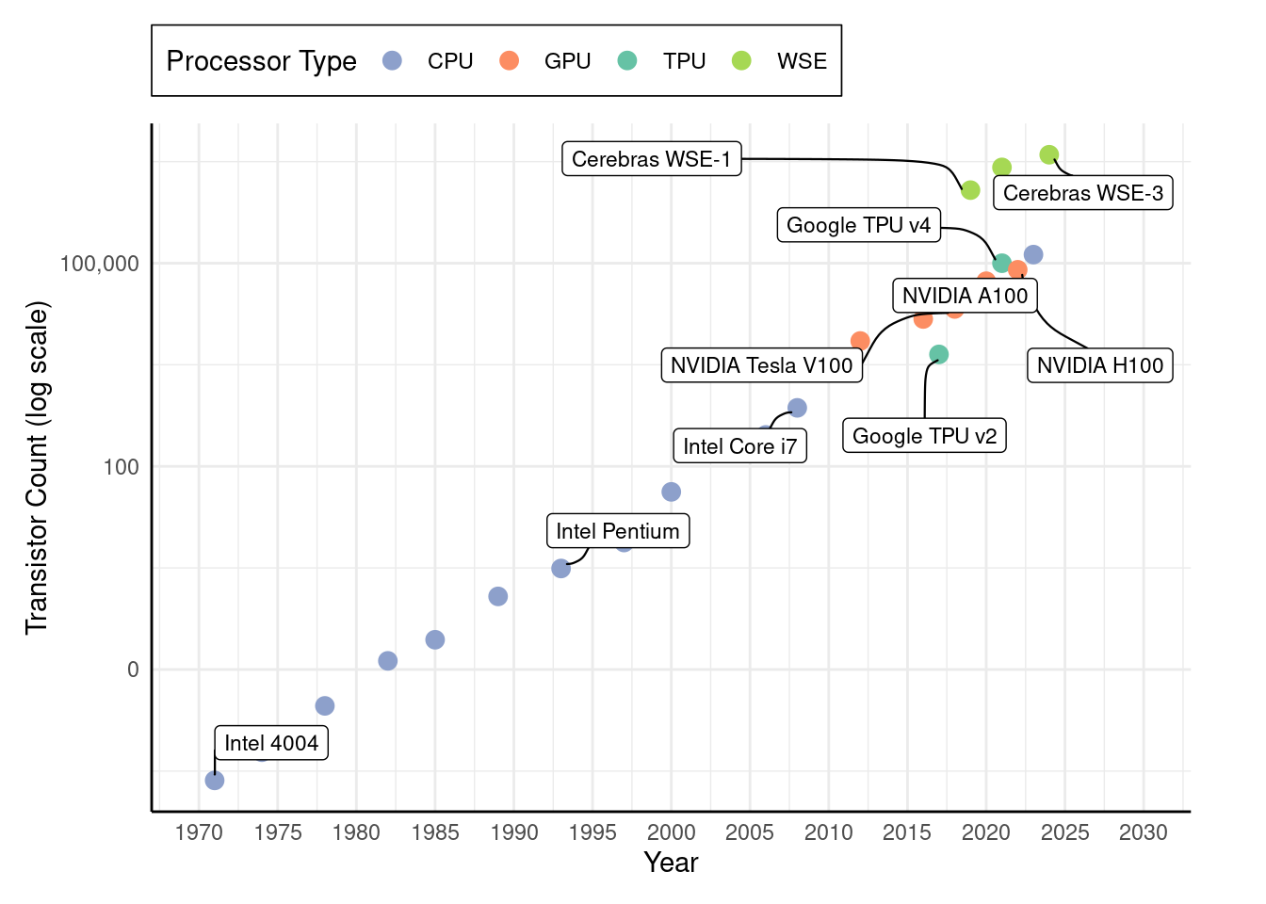Image resolution: width=1266 pixels, height=904 pixels.
Task: Select the Intel Pentium annotation label
Action: pyautogui.click(x=617, y=531)
